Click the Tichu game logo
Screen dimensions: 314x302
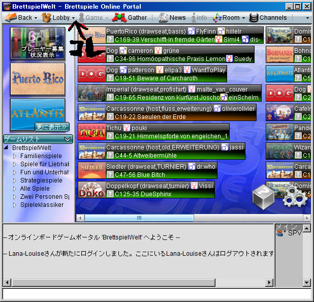(x=91, y=132)
